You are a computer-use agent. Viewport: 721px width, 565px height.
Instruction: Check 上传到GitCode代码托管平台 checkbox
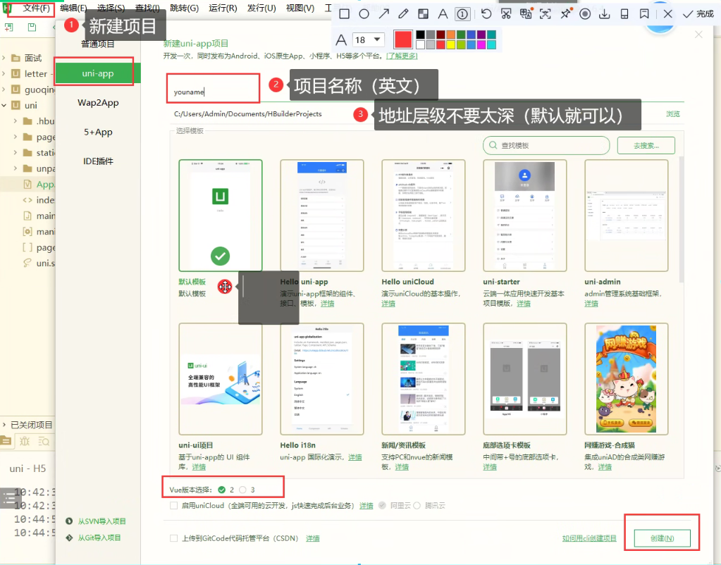click(174, 538)
